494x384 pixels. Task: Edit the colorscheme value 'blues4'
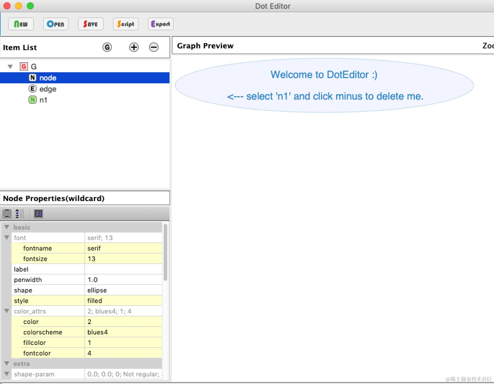tap(123, 332)
